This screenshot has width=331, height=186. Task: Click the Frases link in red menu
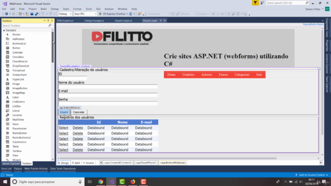coord(223,74)
